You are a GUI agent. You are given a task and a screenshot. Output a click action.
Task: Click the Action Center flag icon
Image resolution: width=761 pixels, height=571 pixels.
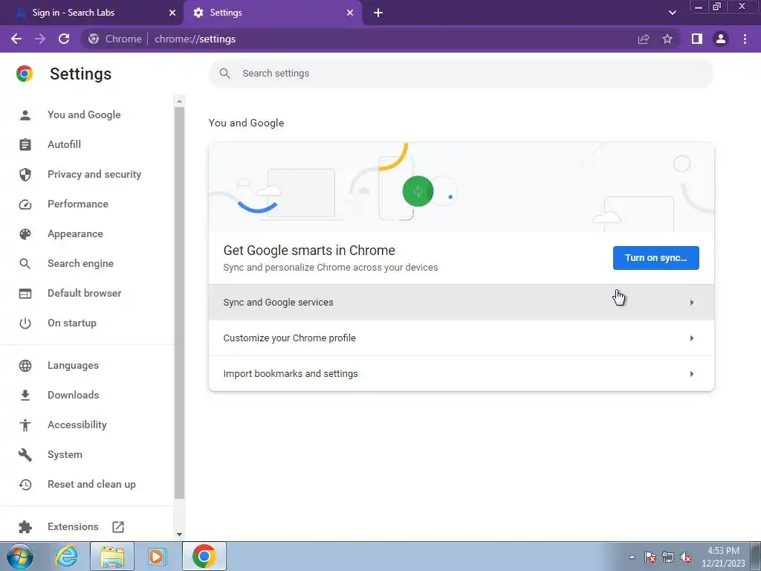pos(650,557)
